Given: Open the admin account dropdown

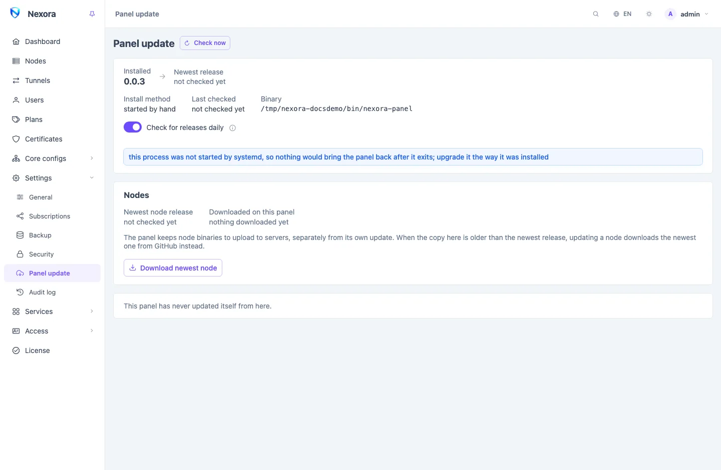Looking at the screenshot, I should coord(687,14).
